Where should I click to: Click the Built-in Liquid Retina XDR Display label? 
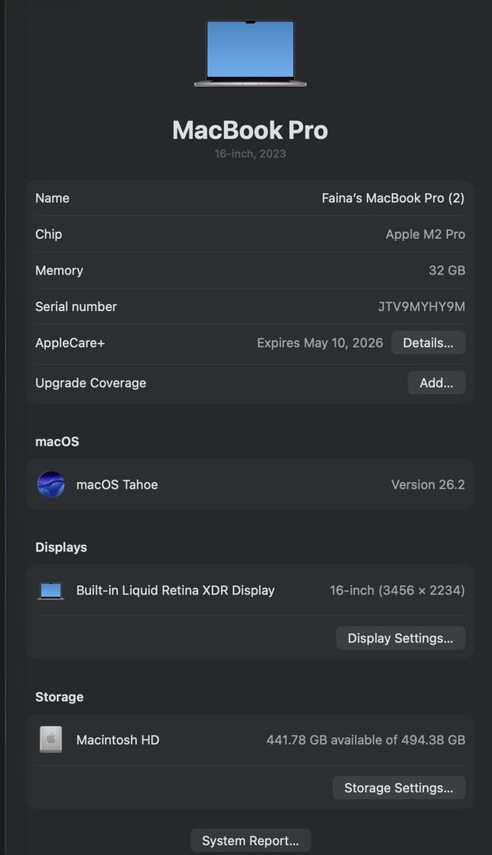176,591
